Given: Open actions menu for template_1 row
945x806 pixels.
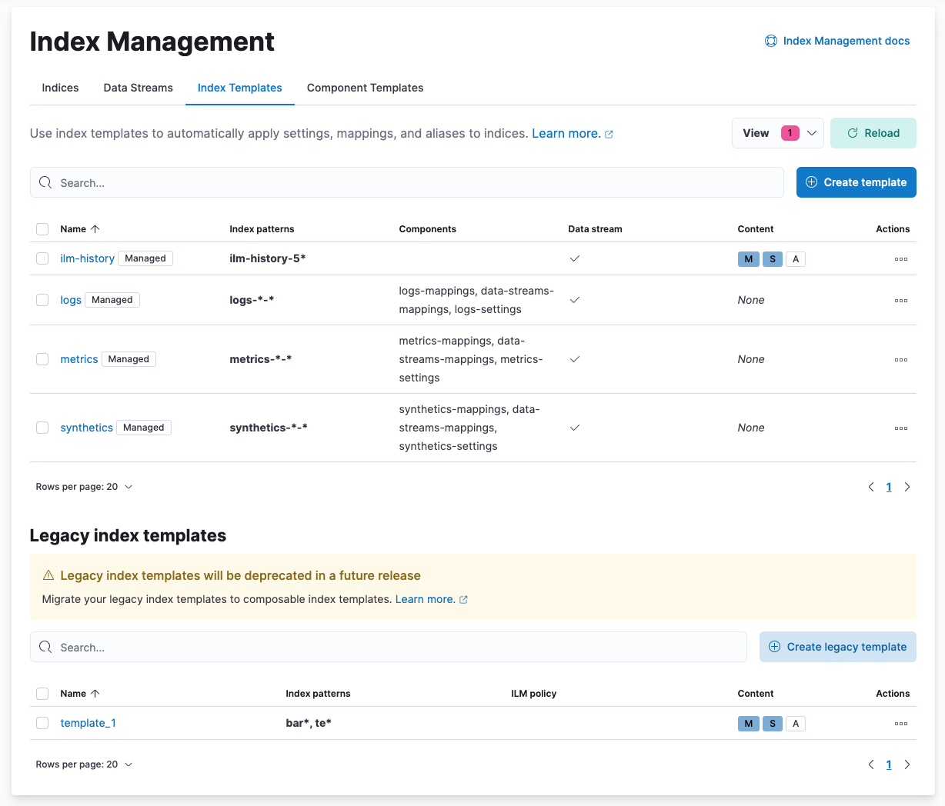Looking at the screenshot, I should tap(901, 724).
